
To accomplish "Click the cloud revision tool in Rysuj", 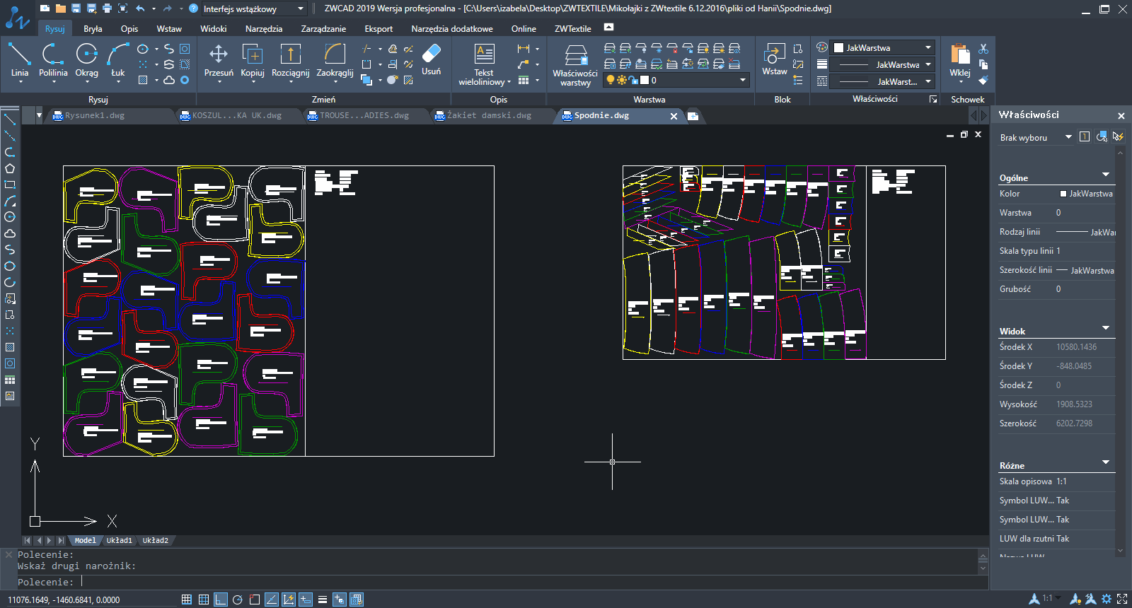I will [x=169, y=80].
